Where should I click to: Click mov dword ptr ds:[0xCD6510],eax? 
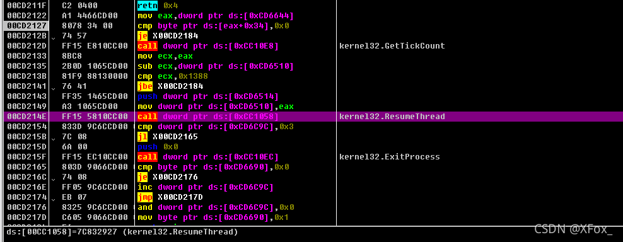point(216,107)
